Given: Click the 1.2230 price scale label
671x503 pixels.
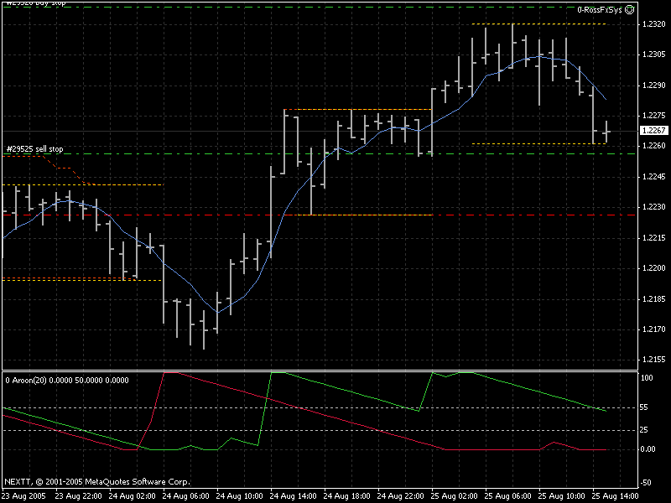Looking at the screenshot, I should tap(653, 207).
